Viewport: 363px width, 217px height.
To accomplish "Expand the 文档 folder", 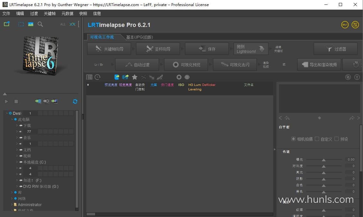I will click(x=17, y=150).
